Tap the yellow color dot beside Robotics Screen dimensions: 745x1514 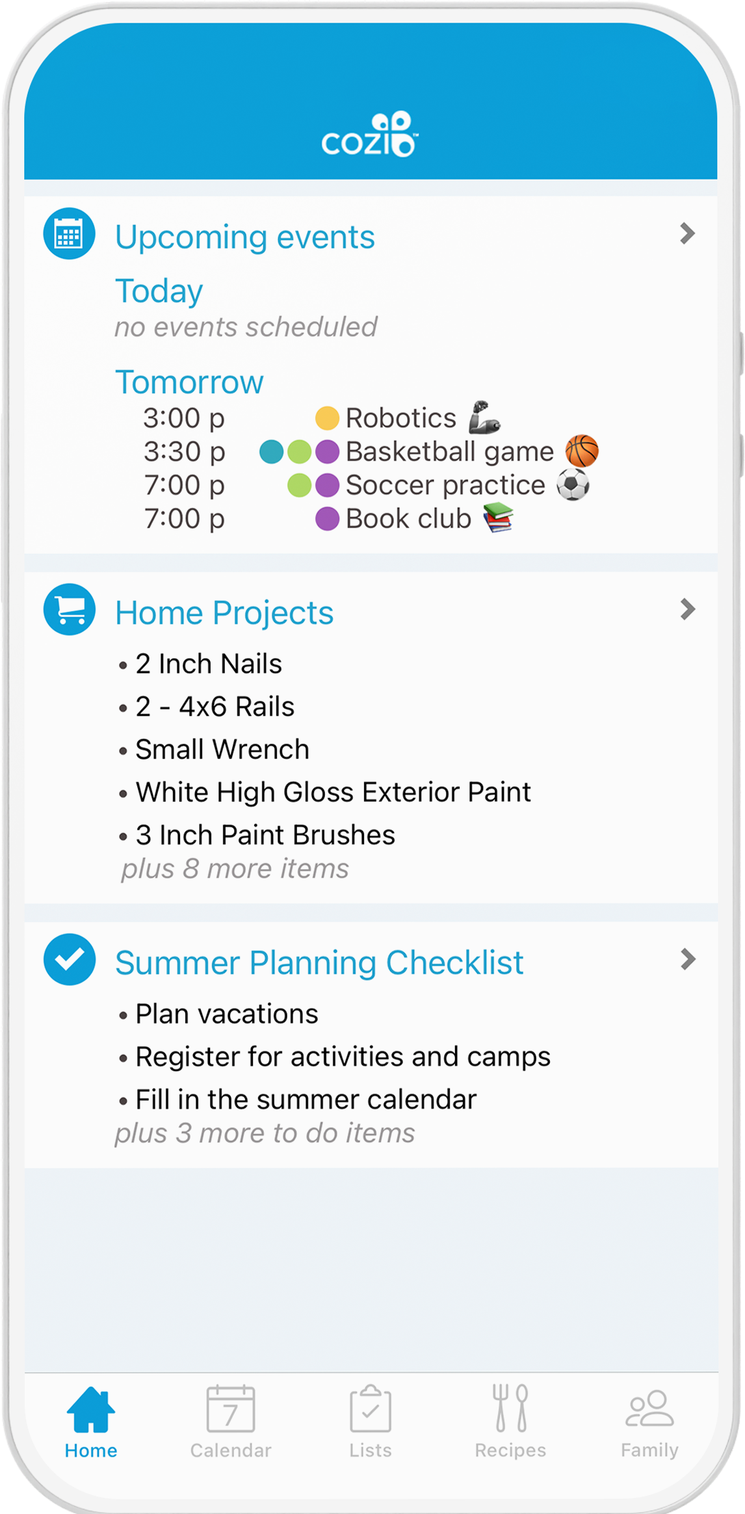[327, 418]
